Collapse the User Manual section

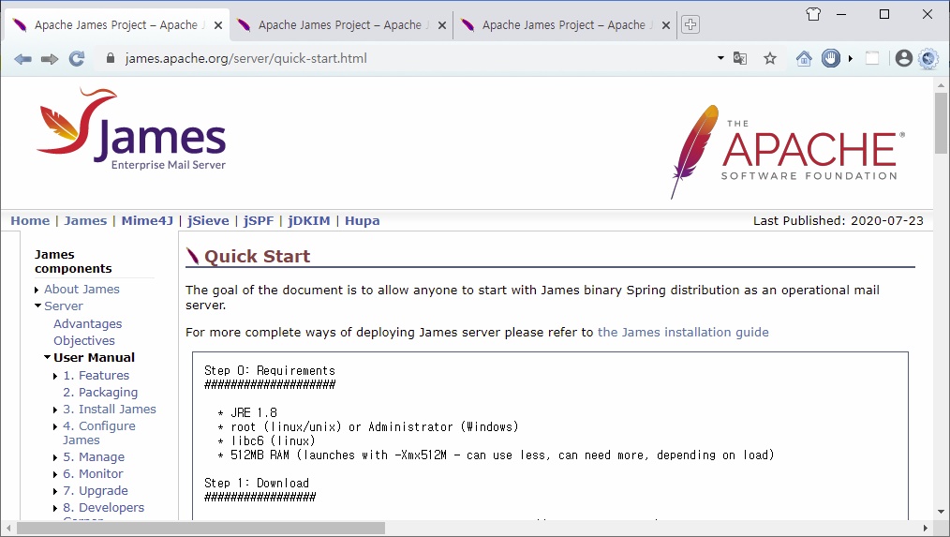pyautogui.click(x=47, y=358)
